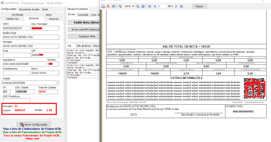Click the Insc. Municipal field
This screenshot has width=271, height=142.
coord(45,28)
